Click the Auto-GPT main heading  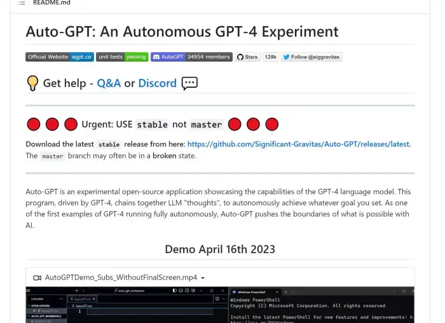point(182,32)
